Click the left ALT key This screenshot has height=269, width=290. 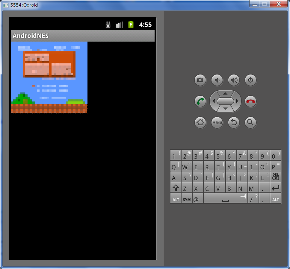click(176, 198)
